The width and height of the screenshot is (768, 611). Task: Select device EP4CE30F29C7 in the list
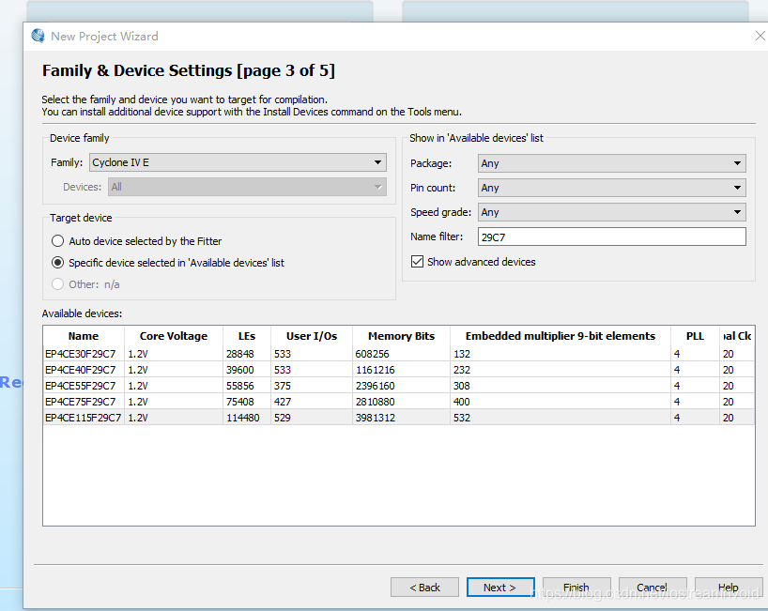pos(81,354)
